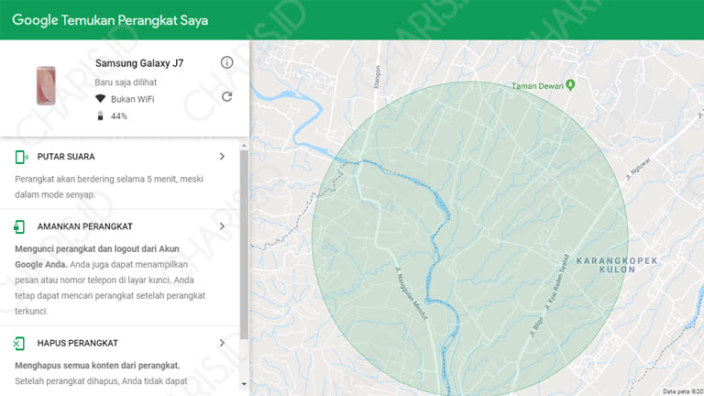Click the Amankan Perangkat lock icon

(x=19, y=226)
